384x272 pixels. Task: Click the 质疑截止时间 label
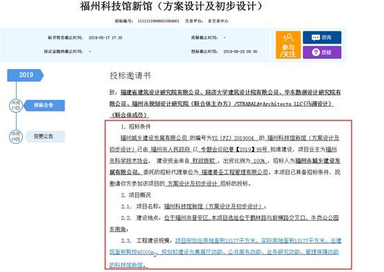tap(204, 37)
